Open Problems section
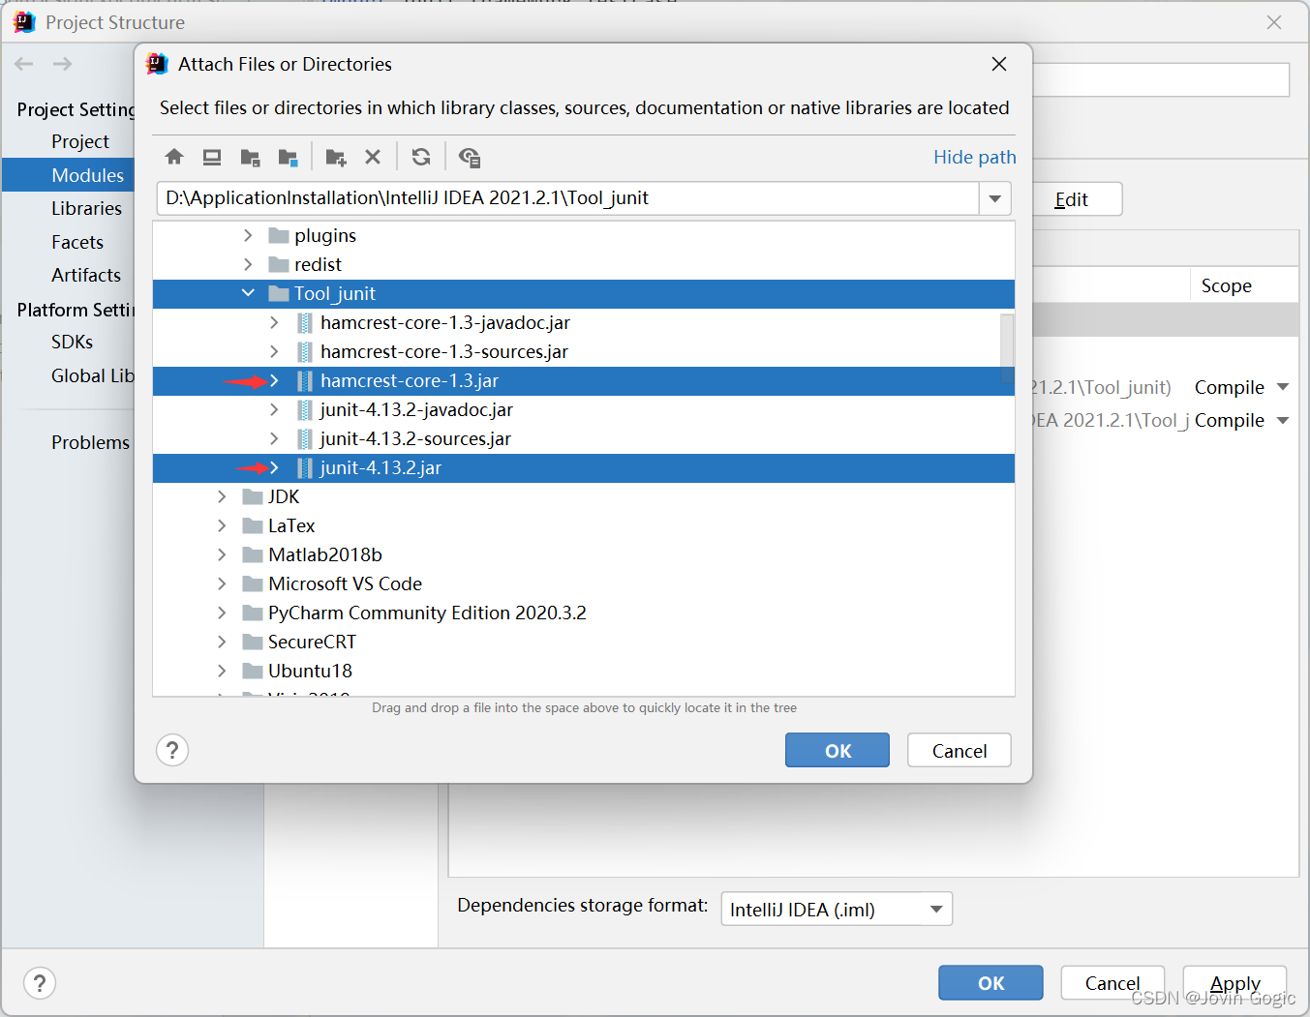Image resolution: width=1310 pixels, height=1017 pixels. (90, 442)
